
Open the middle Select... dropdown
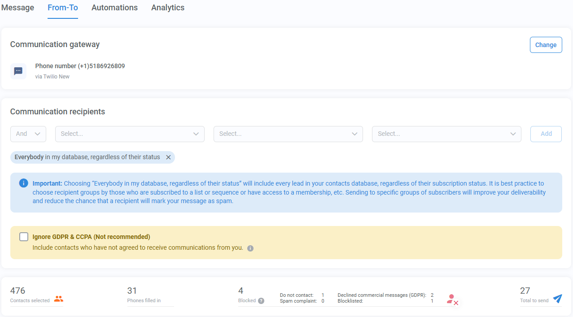288,134
